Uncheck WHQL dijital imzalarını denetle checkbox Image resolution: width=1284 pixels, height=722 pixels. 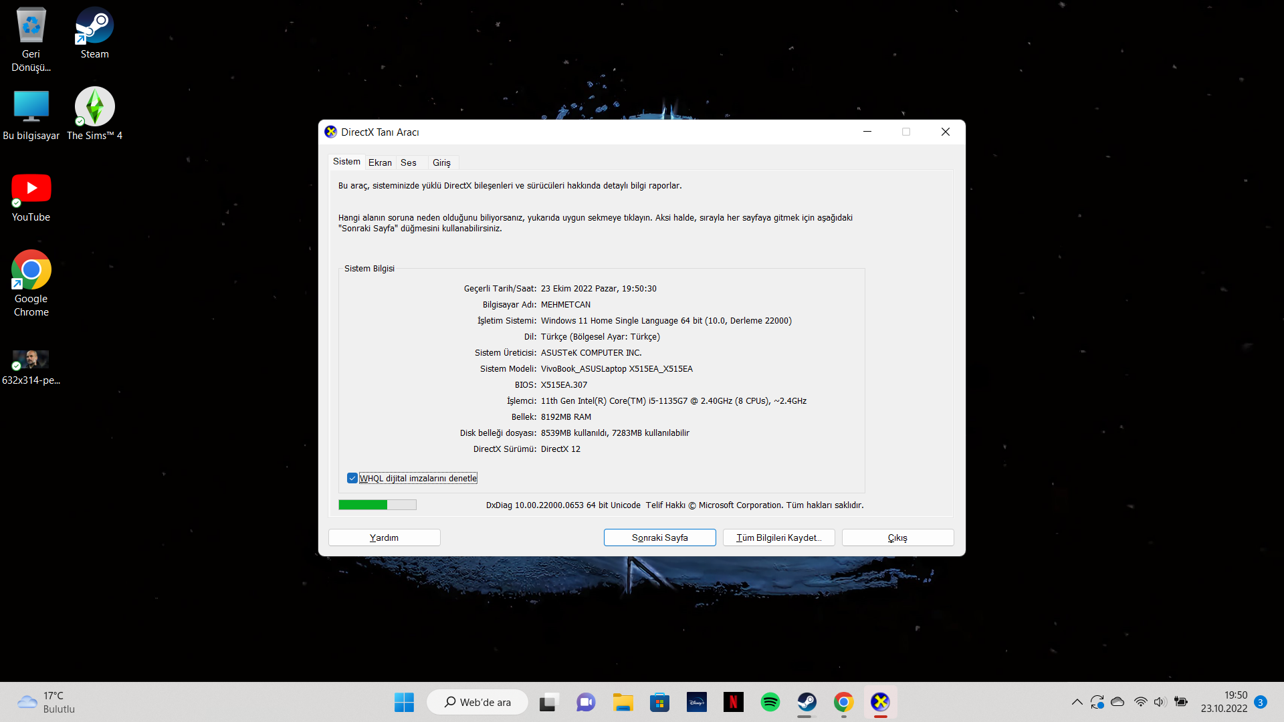(x=352, y=478)
